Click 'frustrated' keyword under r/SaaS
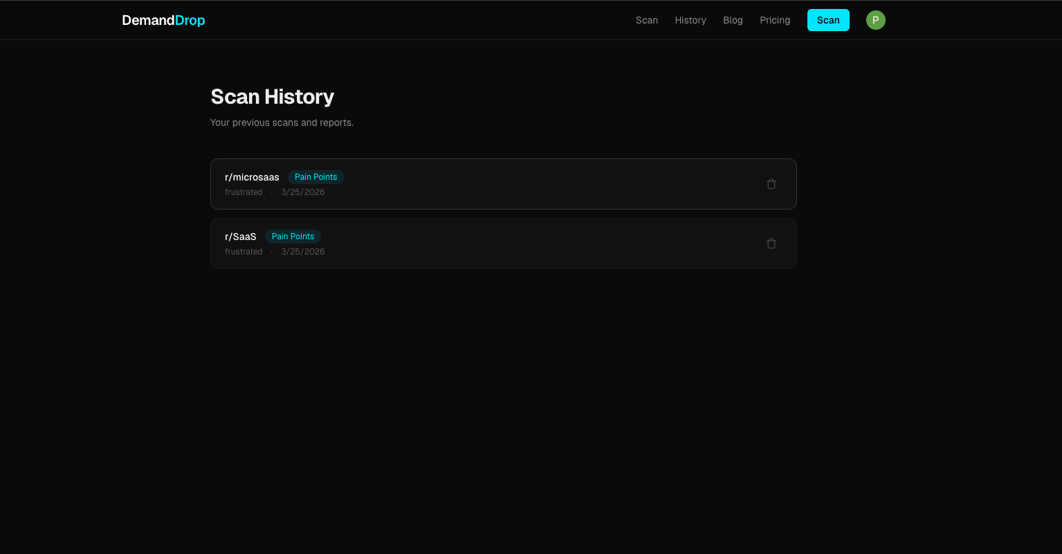The height and width of the screenshot is (554, 1062). tap(244, 252)
